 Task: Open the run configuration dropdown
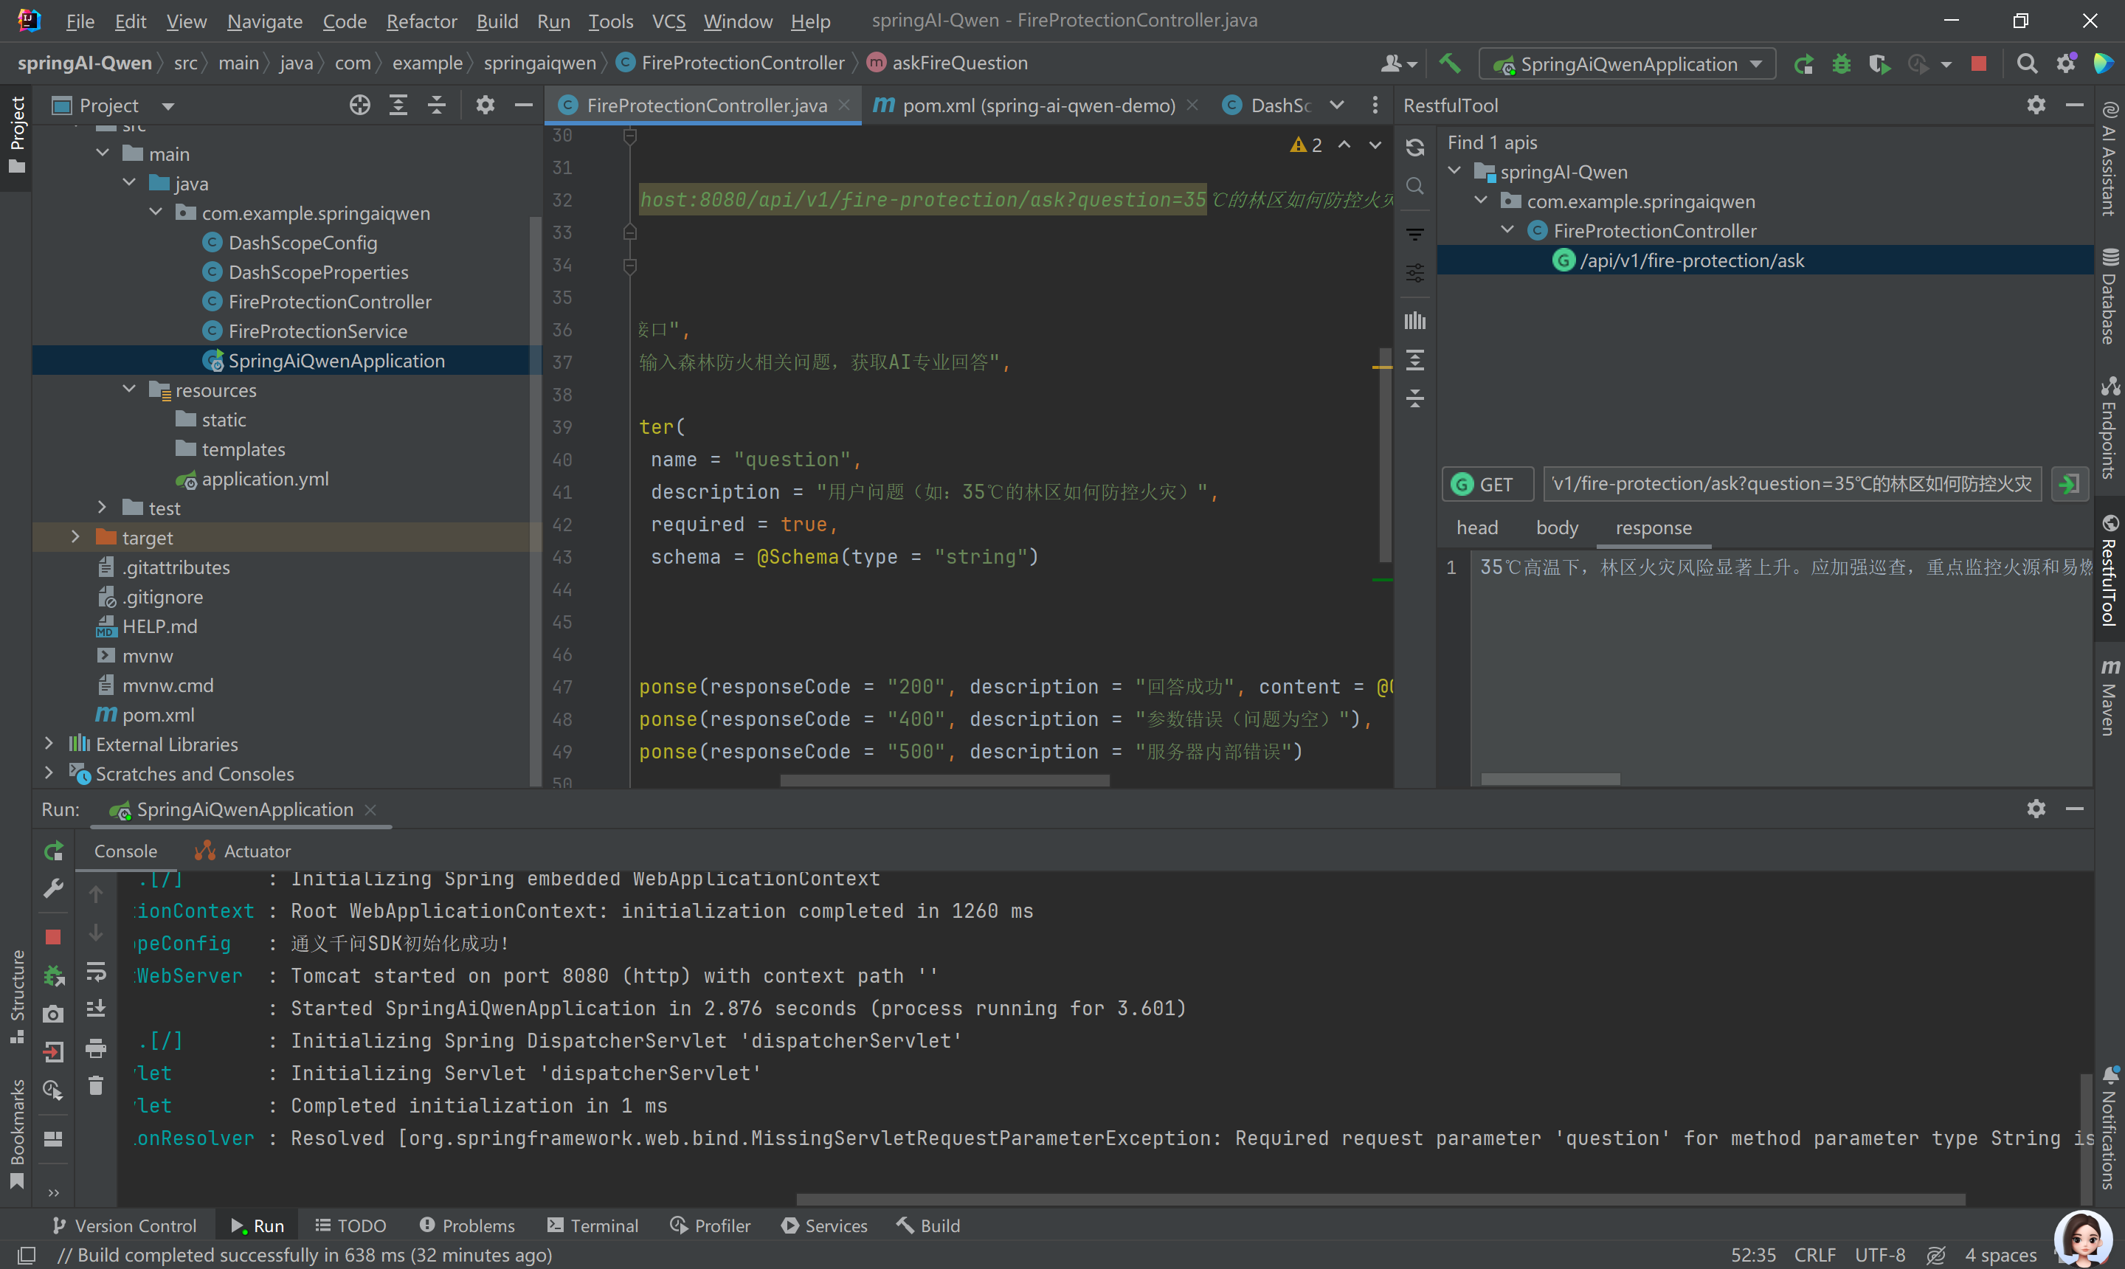1630,64
